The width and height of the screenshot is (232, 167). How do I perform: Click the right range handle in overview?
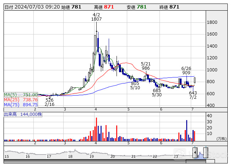[205, 152]
